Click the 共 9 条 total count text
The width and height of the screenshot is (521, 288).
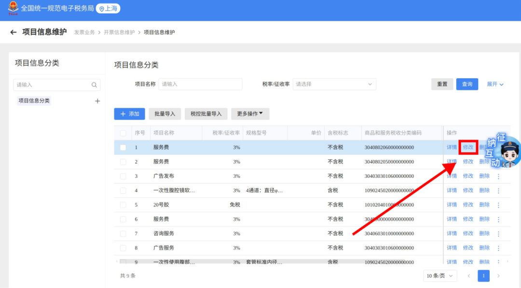click(x=127, y=276)
